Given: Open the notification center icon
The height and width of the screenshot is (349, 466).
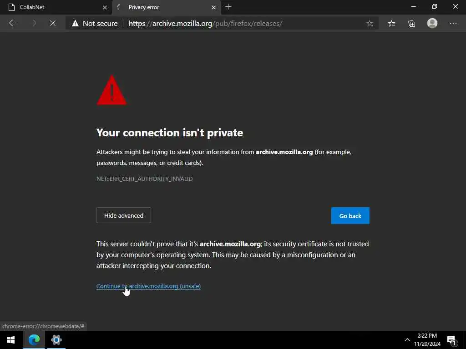Looking at the screenshot, I should [x=451, y=340].
